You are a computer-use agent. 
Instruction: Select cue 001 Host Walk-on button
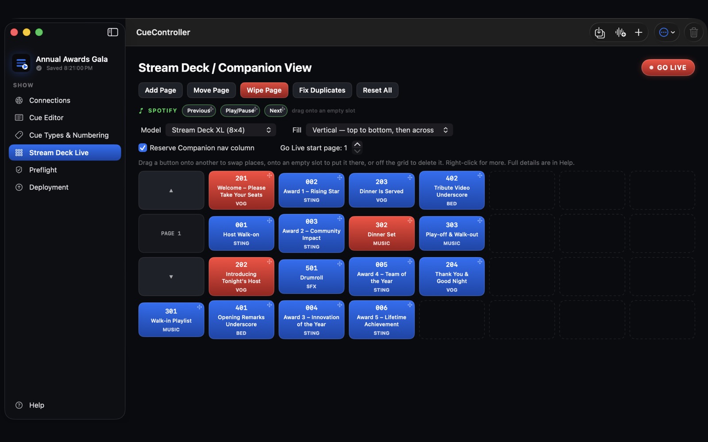click(x=242, y=233)
